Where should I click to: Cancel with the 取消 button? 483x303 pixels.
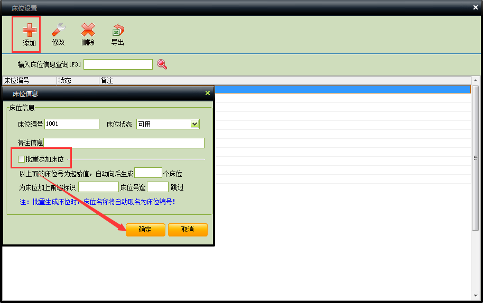pos(188,230)
